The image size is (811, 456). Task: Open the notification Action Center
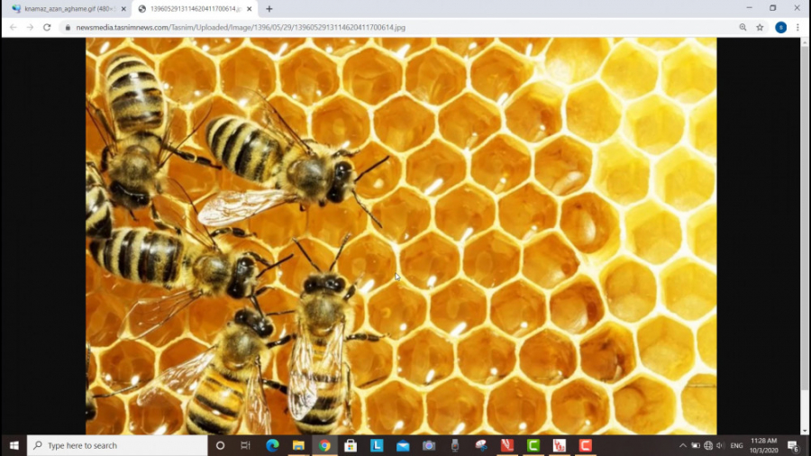793,445
